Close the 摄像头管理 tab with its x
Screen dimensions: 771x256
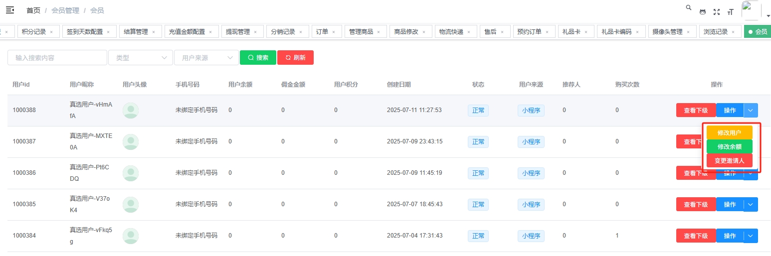coord(688,32)
